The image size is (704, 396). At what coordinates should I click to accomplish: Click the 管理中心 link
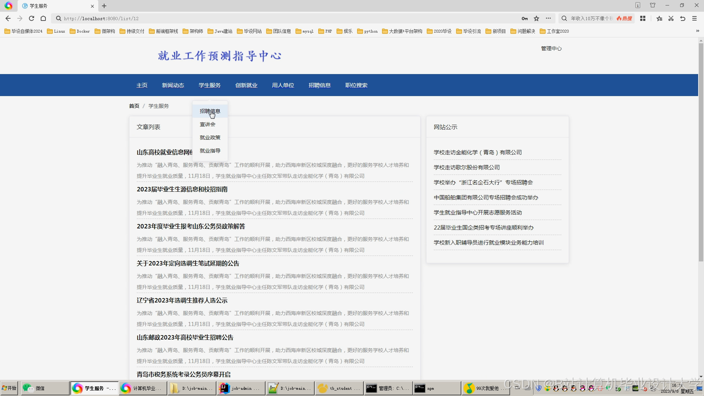pos(551,48)
